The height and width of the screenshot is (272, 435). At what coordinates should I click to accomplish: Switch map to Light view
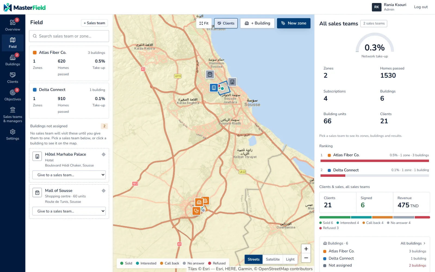pos(290,259)
